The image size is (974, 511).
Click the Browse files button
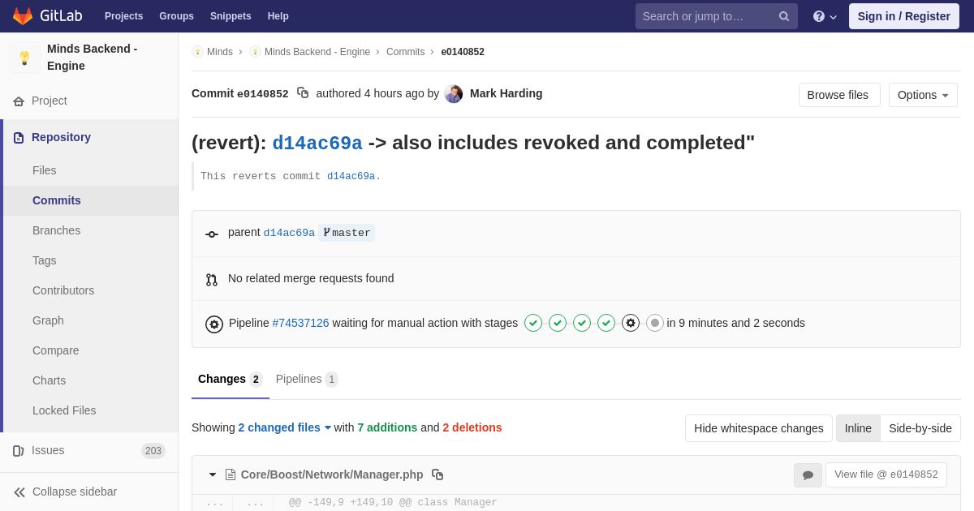coord(839,95)
